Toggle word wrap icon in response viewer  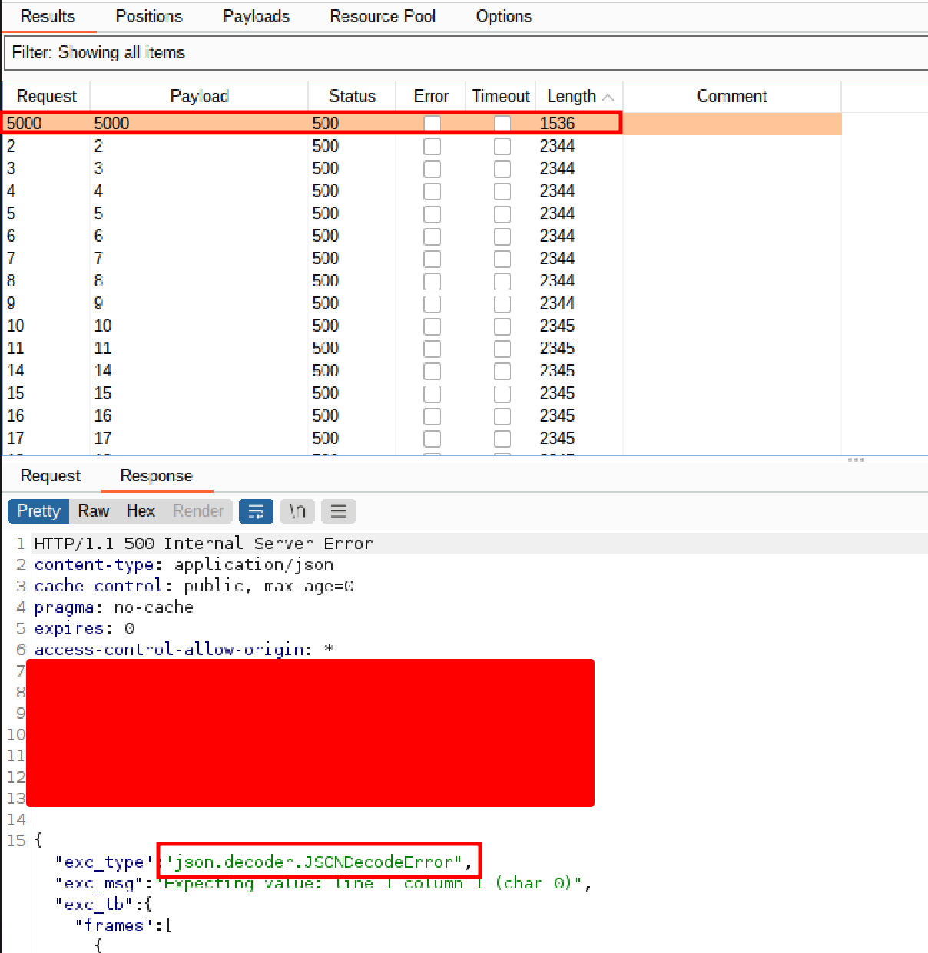[x=257, y=511]
